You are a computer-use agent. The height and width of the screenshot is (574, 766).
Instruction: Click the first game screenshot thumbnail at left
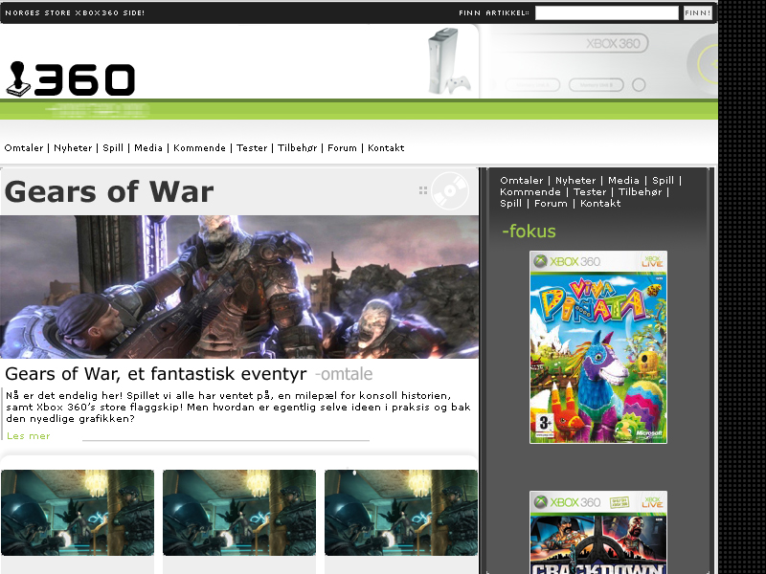pos(78,513)
